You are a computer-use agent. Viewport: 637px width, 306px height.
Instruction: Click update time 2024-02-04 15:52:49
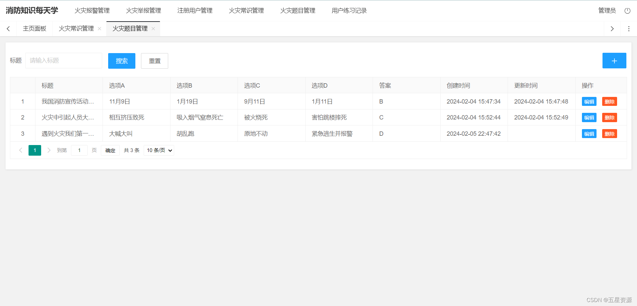point(541,117)
